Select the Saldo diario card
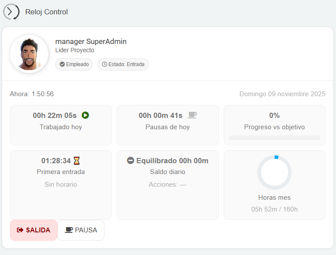Screen dimensions: 336x255 click(168, 185)
